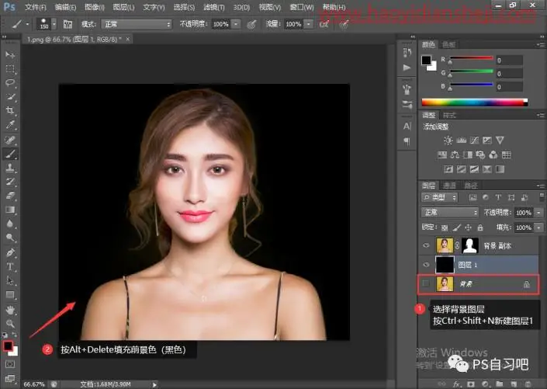Select the Eraser tool

pos(10,196)
